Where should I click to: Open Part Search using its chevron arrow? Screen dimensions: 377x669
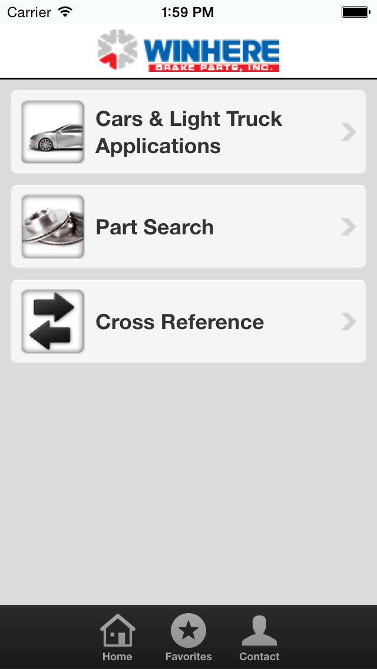[349, 226]
